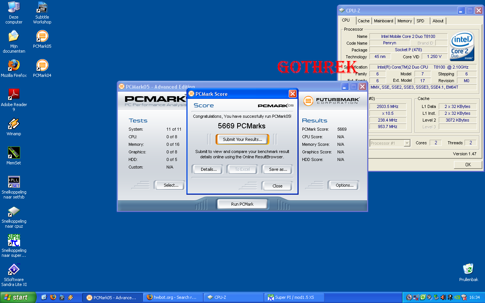485x303 pixels.
Task: Switch to the Cache tab in CPU-Z
Action: click(363, 21)
